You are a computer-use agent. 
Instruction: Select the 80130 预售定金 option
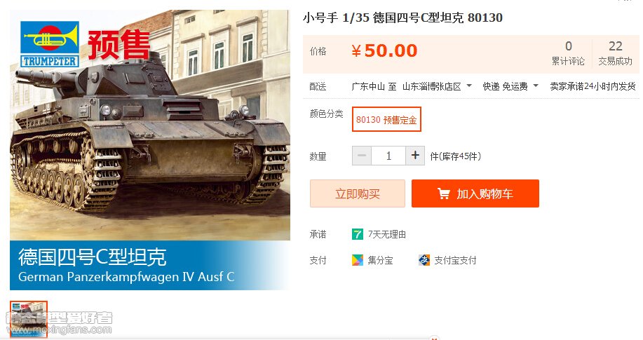tap(386, 119)
